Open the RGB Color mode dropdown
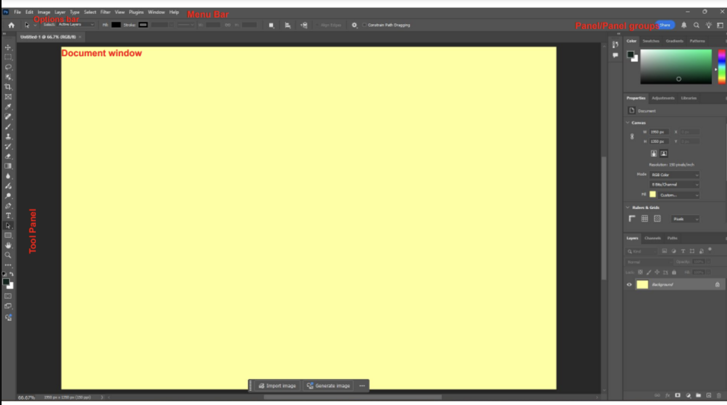The image size is (727, 405). click(675, 175)
